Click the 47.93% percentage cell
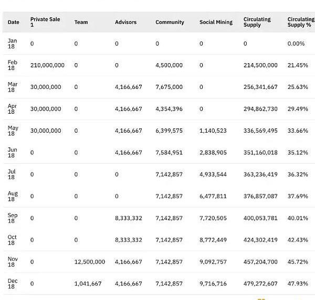Viewport: 315px width, 300px height. pyautogui.click(x=298, y=284)
